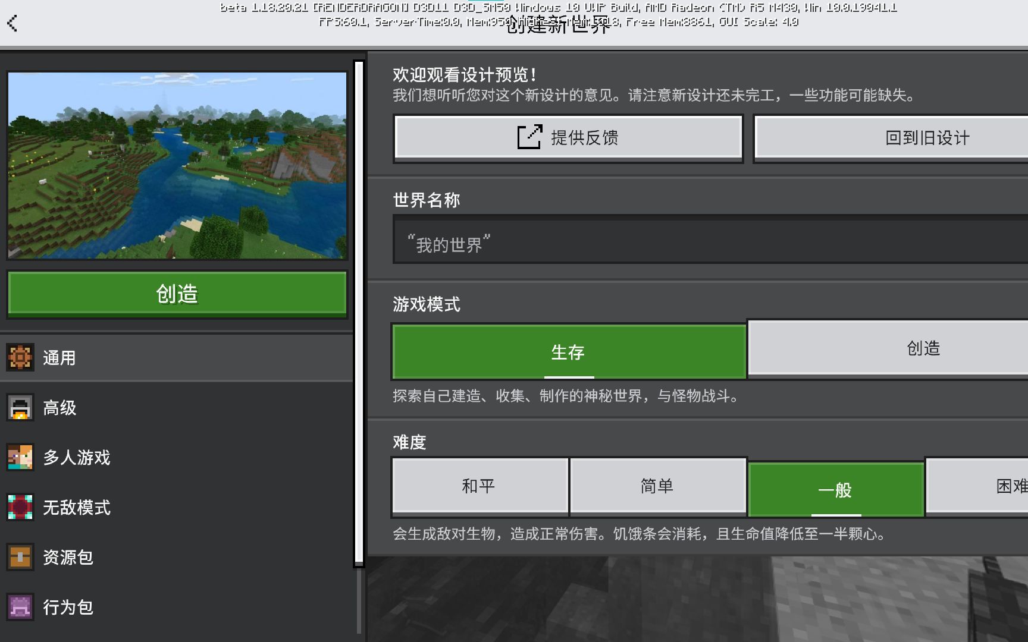1028x642 pixels.
Task: Click the 资源包 chest icon
Action: click(20, 557)
